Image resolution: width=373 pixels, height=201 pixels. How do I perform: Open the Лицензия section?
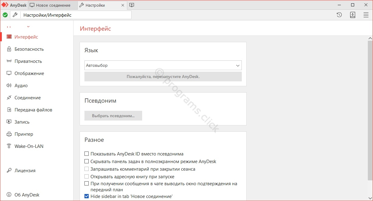pyautogui.click(x=25, y=171)
